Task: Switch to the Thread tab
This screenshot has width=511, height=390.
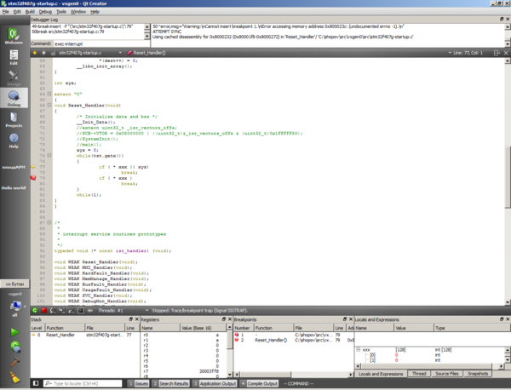Action: pyautogui.click(x=419, y=374)
